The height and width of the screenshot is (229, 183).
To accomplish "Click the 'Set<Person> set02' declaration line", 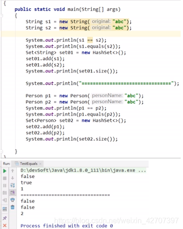I will pyautogui.click(x=76, y=120).
